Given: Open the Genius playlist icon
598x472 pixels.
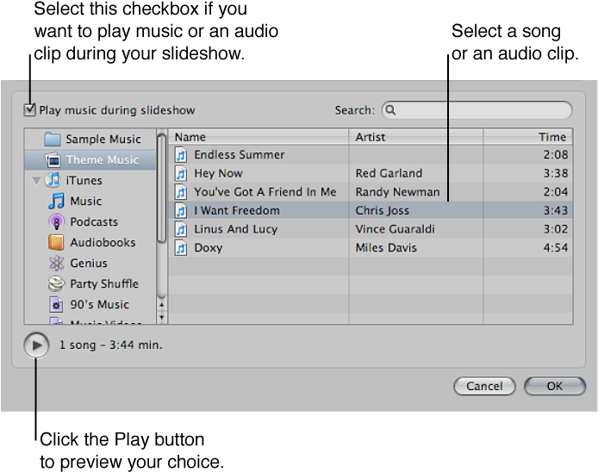Looking at the screenshot, I should point(57,264).
